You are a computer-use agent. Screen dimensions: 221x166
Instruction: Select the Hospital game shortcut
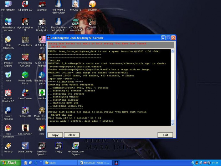(x=42, y=95)
